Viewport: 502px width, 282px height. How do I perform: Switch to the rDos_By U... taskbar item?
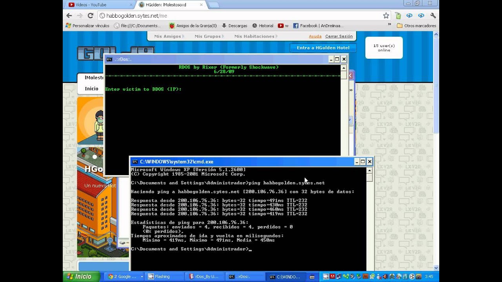tap(205, 277)
